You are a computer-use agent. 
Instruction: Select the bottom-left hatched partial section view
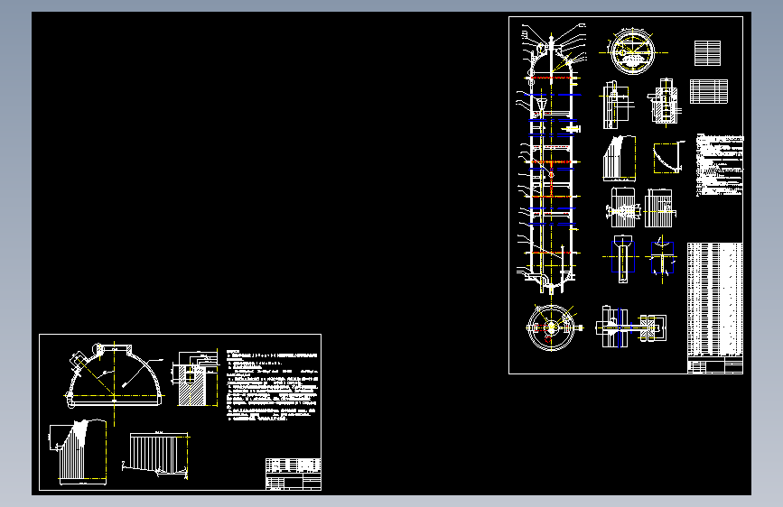79,452
